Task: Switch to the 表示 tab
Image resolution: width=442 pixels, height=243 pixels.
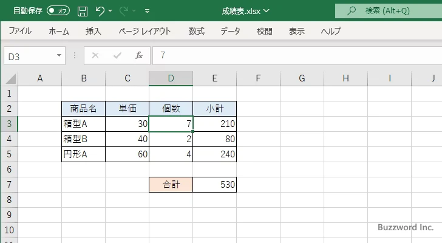Action: pos(296,31)
